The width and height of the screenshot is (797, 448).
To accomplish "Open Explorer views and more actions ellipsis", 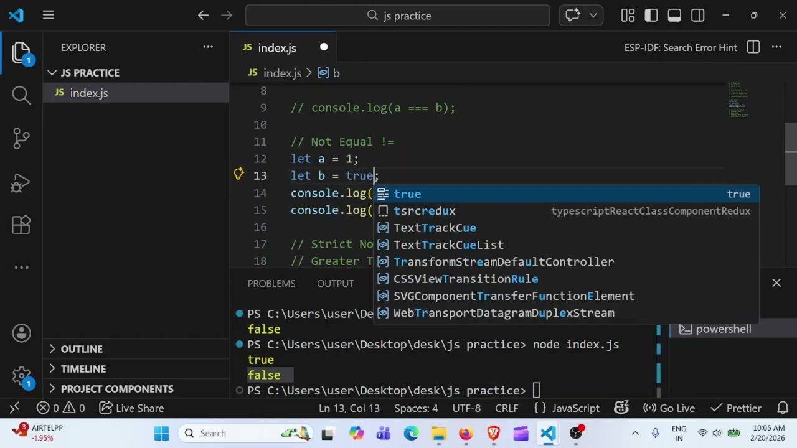I will click(208, 47).
